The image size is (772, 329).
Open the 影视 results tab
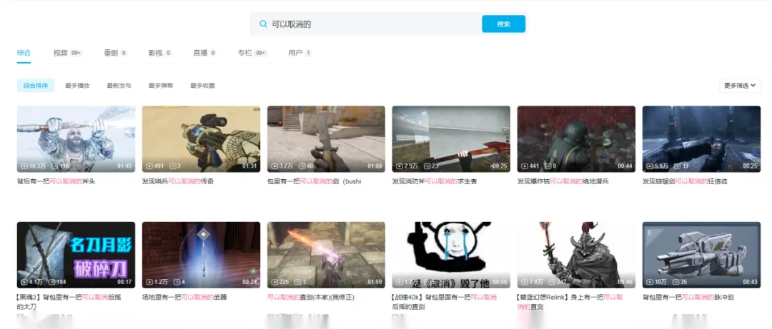pos(161,53)
